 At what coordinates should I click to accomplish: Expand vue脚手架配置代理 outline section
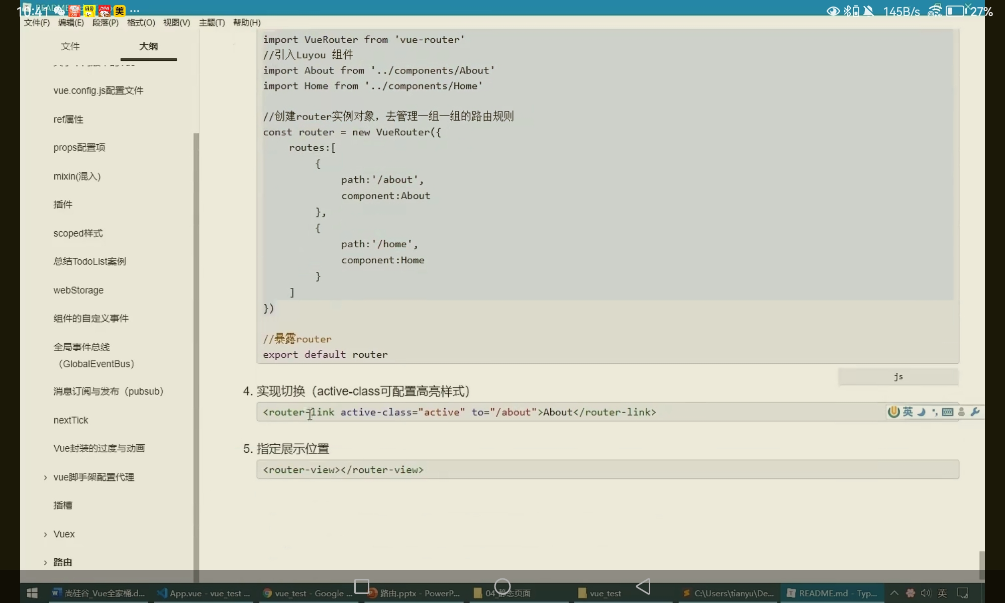pos(45,477)
